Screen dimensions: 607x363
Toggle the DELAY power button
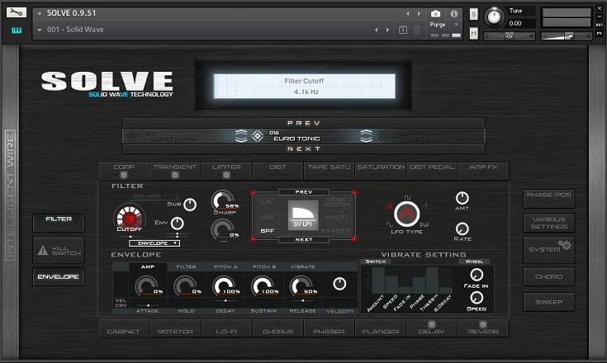click(x=432, y=324)
